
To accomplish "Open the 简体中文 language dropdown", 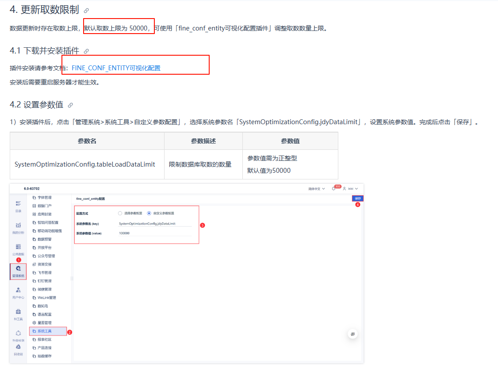I will pyautogui.click(x=316, y=189).
